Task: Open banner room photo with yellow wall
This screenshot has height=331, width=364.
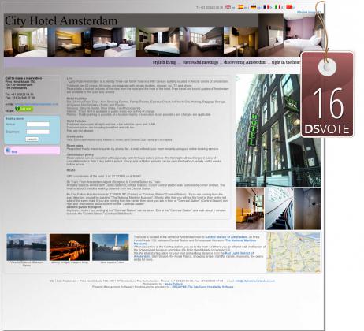Action: click(69, 42)
